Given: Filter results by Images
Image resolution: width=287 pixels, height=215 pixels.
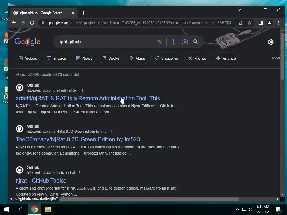Looking at the screenshot, I should tap(56, 58).
